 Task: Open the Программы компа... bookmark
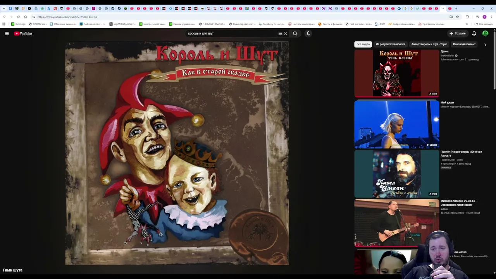(x=431, y=24)
